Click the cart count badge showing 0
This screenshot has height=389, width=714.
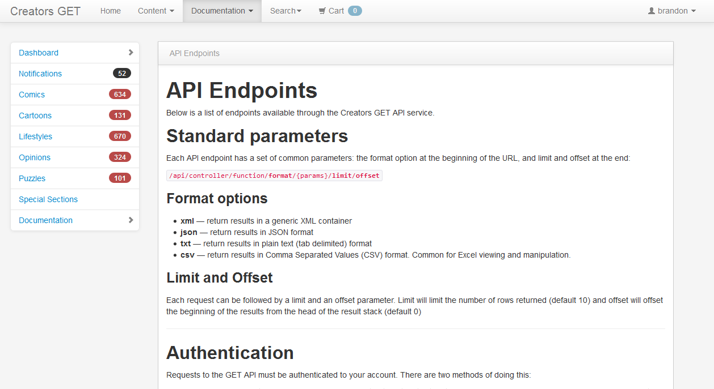click(x=355, y=11)
